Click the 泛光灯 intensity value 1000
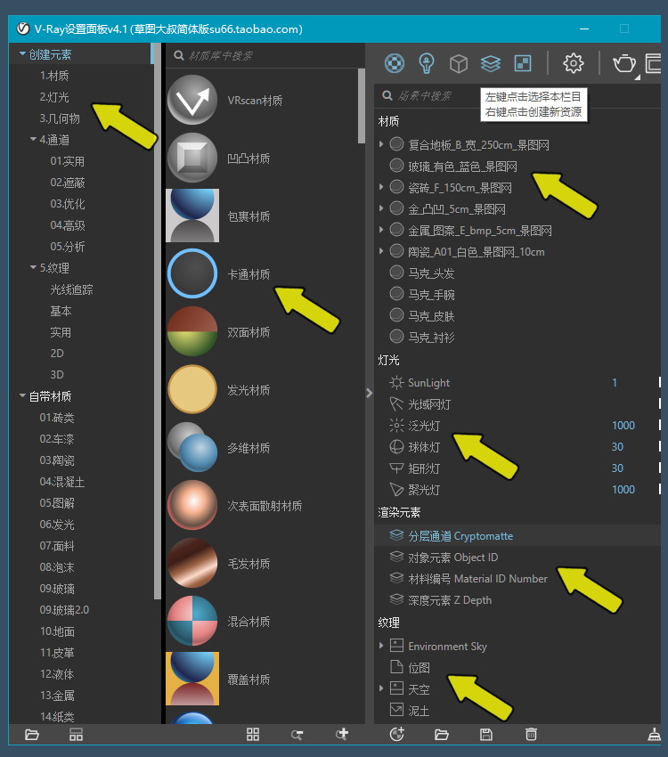 pos(623,426)
